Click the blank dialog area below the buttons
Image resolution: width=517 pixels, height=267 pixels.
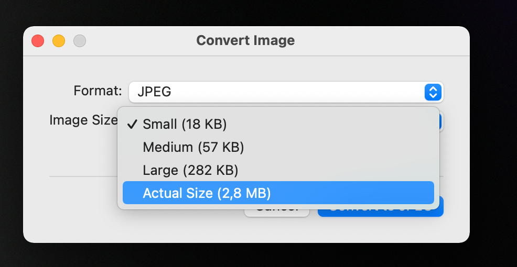(246, 229)
